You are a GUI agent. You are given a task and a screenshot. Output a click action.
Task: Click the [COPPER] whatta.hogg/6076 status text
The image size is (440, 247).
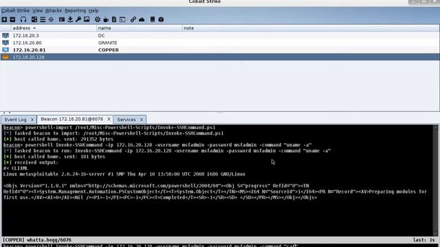coord(37,240)
